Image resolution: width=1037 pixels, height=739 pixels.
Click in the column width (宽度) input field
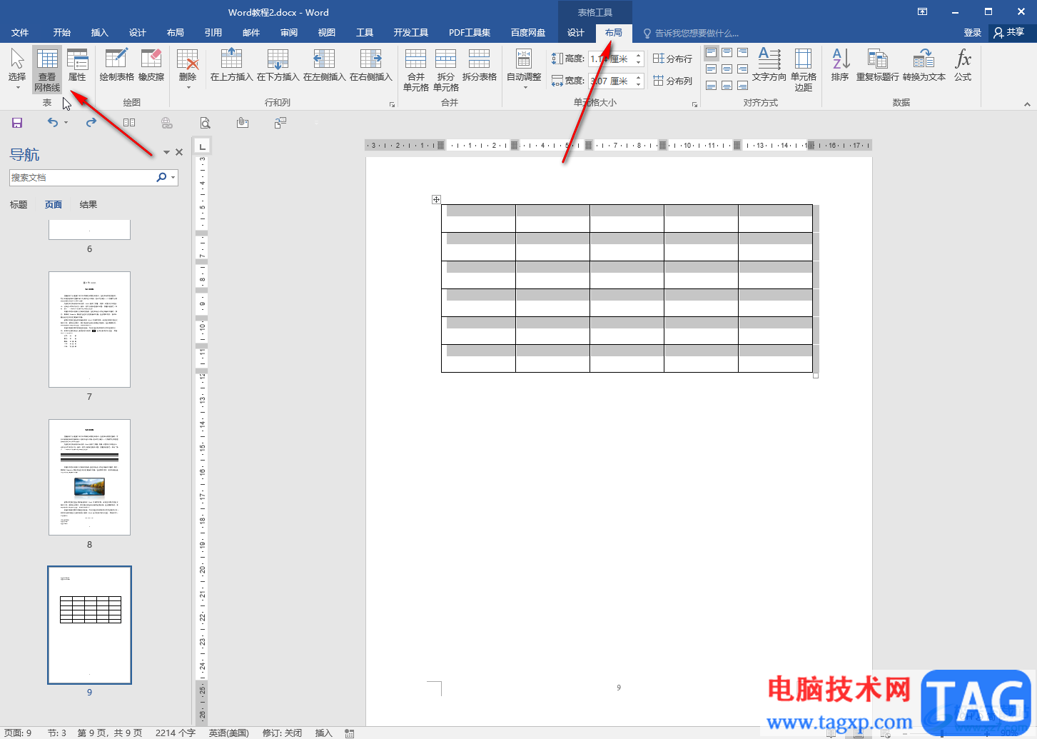[x=612, y=81]
